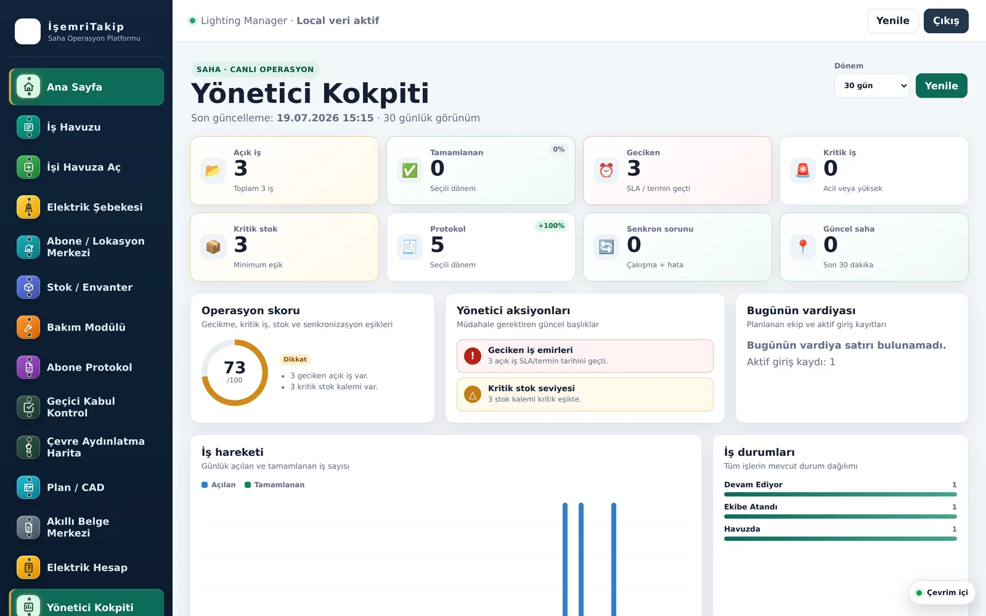Click the Kritik stok package icon

(213, 247)
